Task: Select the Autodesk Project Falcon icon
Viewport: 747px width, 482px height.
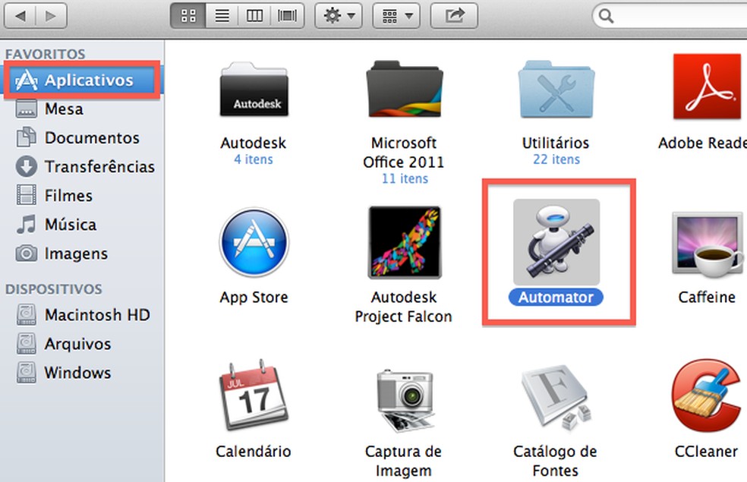Action: (x=405, y=242)
